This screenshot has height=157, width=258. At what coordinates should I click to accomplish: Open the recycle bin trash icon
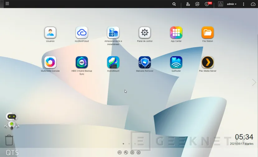(9, 140)
